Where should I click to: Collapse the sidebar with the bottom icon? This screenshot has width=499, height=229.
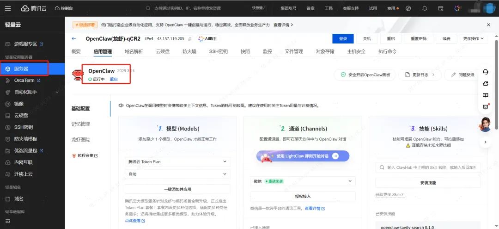[x=8, y=221]
